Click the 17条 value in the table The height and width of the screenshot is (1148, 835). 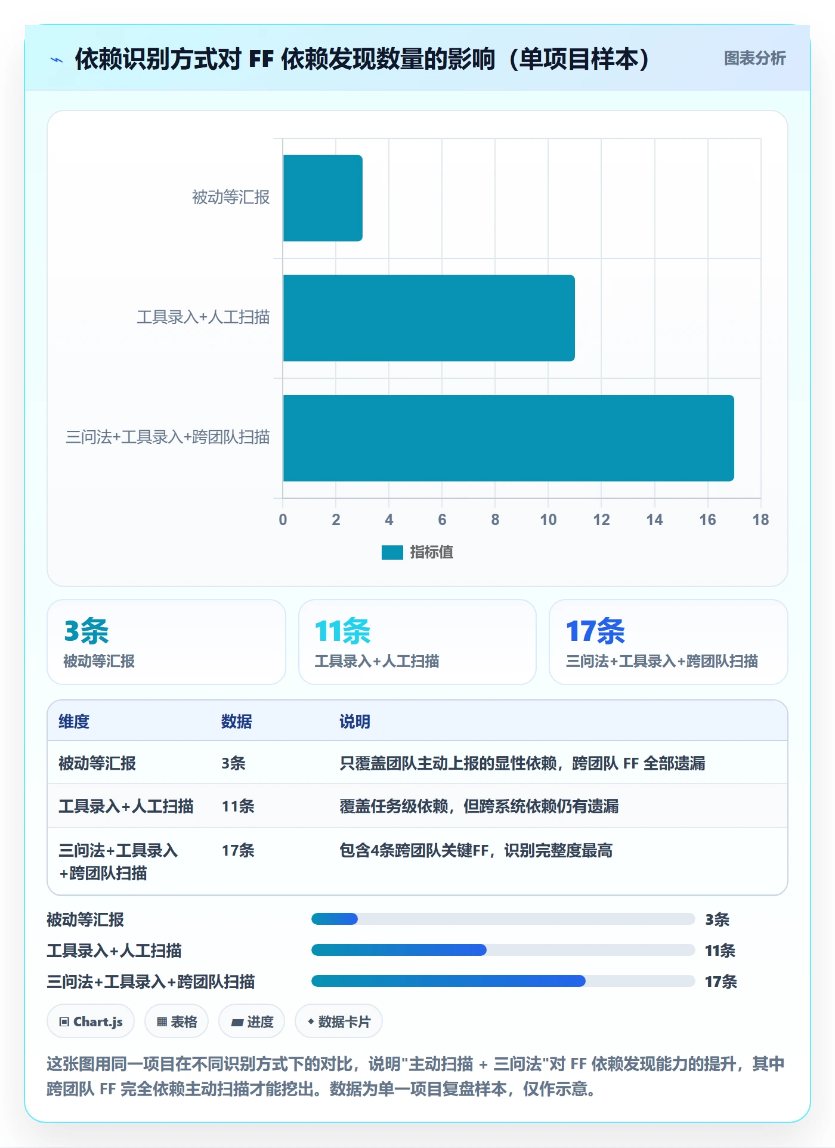click(x=238, y=850)
